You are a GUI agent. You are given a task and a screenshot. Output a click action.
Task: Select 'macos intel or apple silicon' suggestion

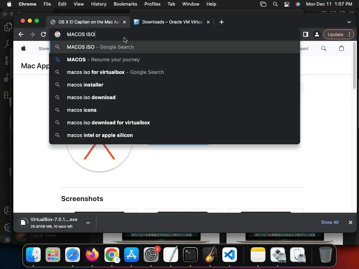175,135
